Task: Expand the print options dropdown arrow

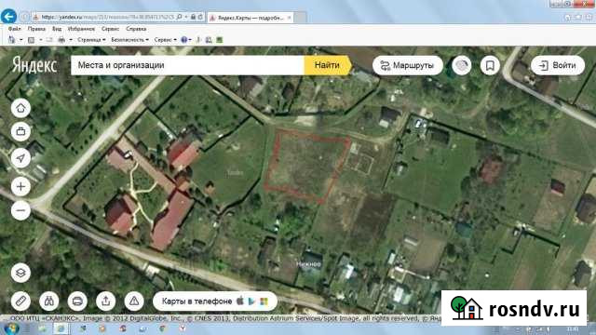Action: coord(71,40)
